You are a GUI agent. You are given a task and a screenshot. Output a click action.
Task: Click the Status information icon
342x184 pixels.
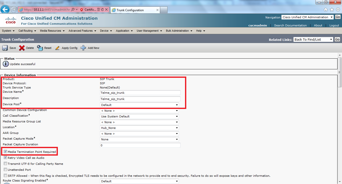click(x=6, y=64)
